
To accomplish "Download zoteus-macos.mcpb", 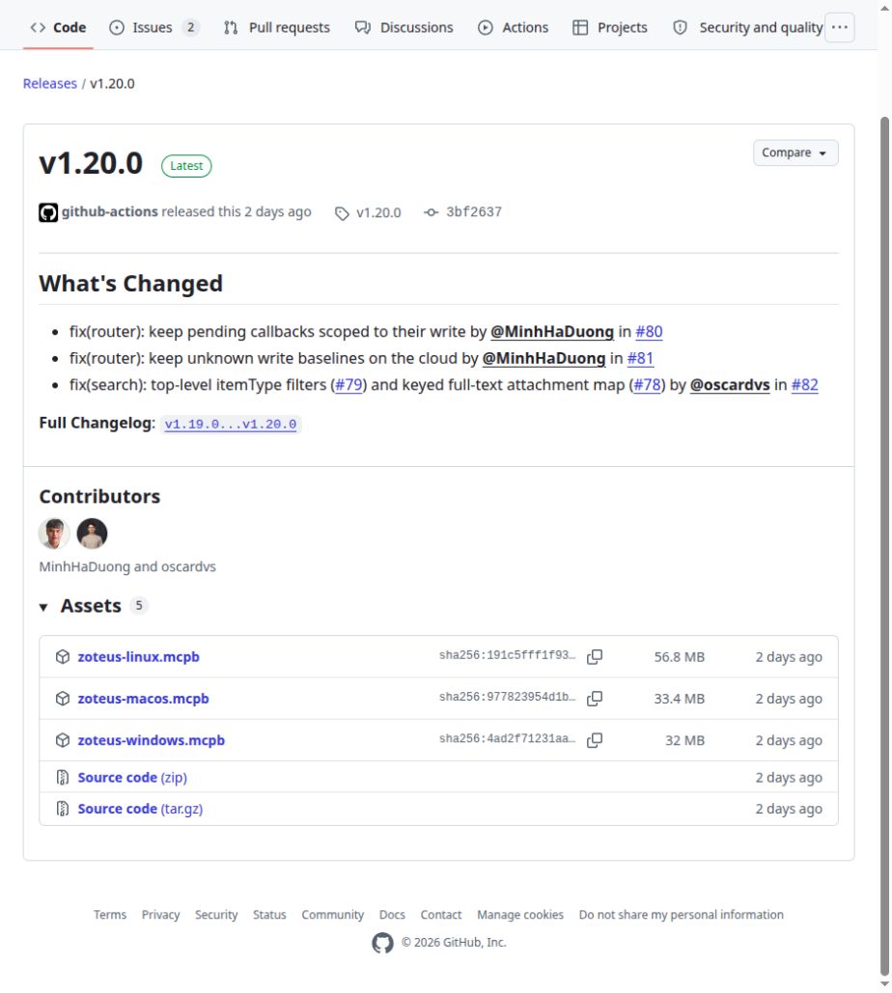I will (x=143, y=699).
